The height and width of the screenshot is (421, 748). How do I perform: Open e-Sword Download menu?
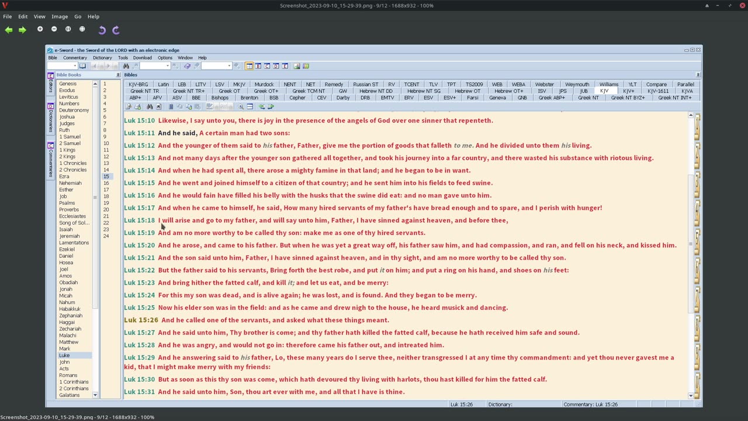coord(142,58)
